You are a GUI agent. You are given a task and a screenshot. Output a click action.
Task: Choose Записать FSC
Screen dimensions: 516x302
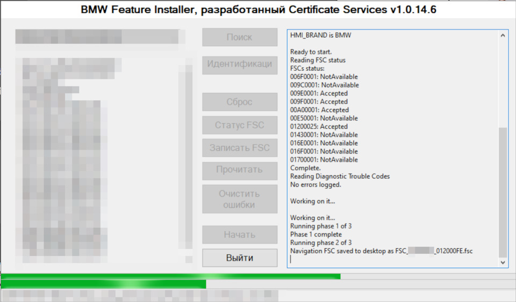click(240, 148)
